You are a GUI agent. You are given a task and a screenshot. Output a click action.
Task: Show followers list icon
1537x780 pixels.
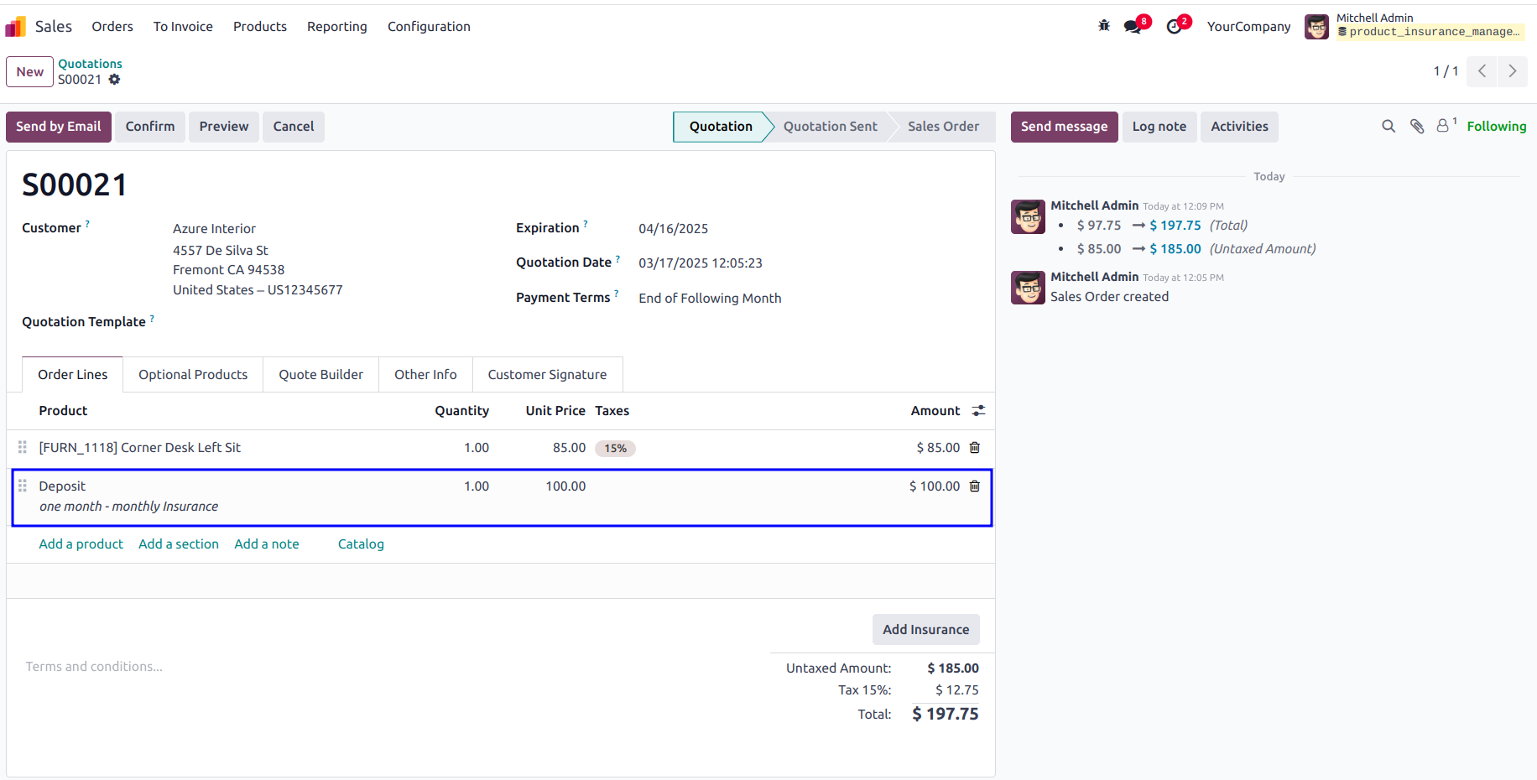coord(1444,126)
